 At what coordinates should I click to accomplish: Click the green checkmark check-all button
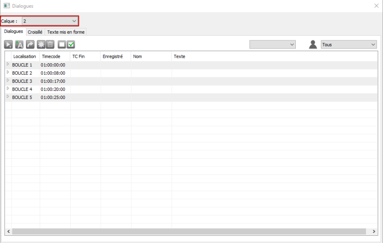point(71,45)
